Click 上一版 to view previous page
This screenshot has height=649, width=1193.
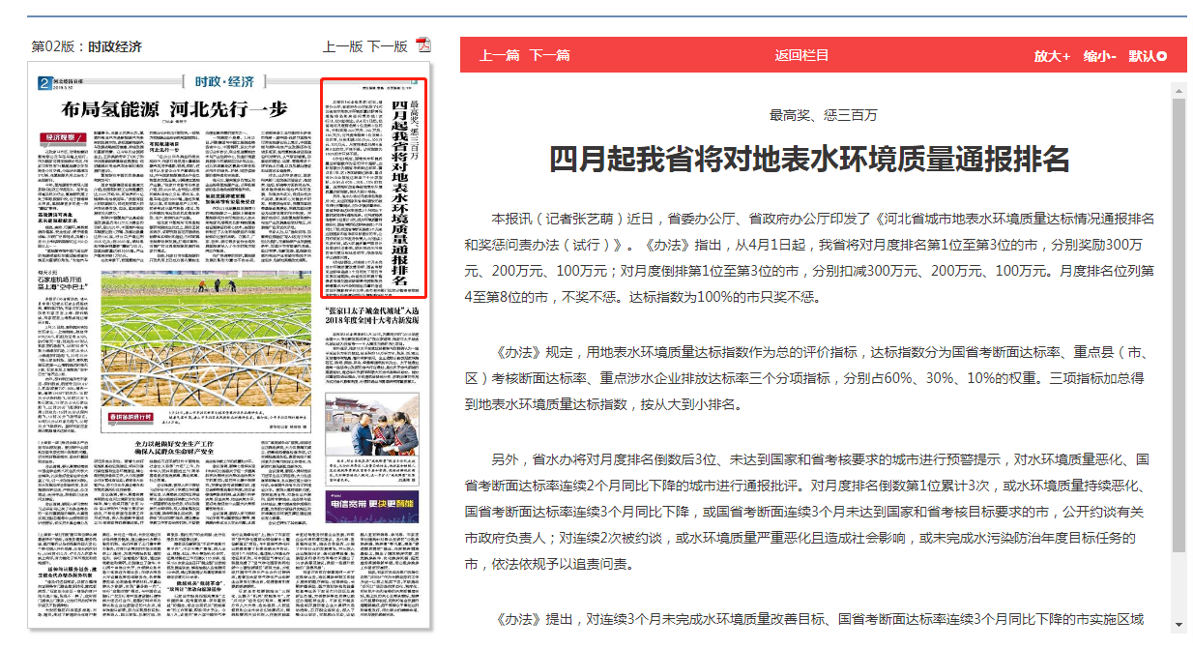click(x=341, y=46)
